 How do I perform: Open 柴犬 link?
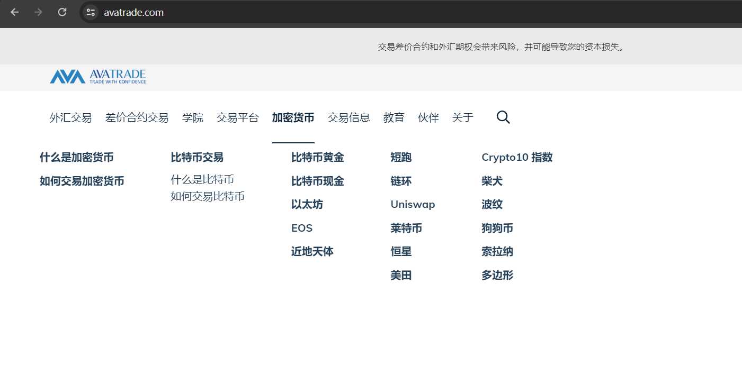point(492,181)
